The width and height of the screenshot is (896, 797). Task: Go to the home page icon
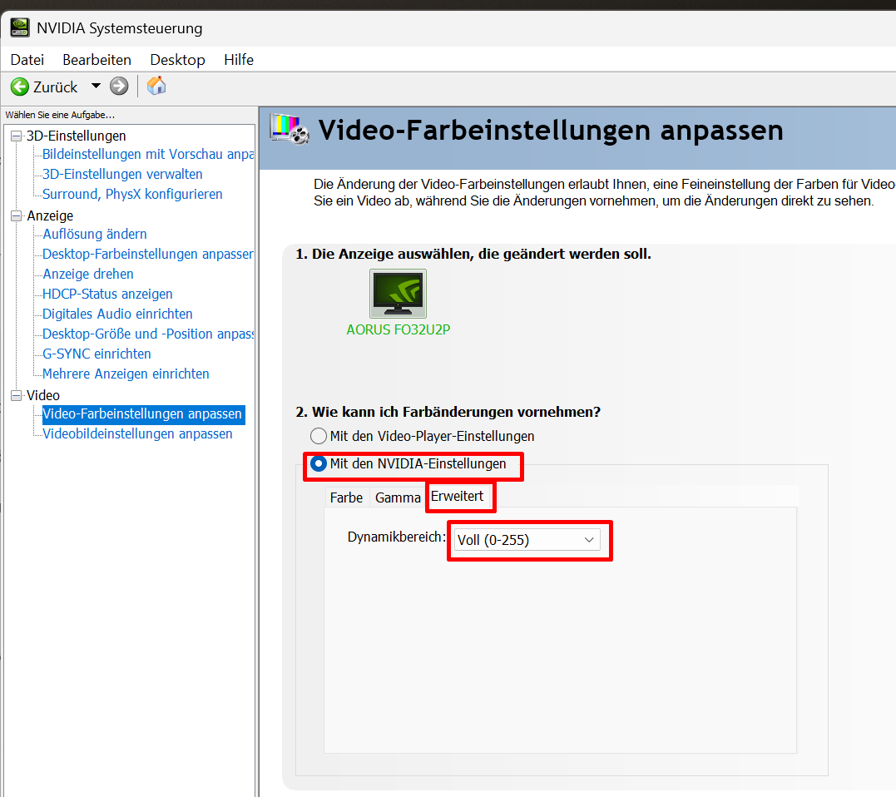156,86
